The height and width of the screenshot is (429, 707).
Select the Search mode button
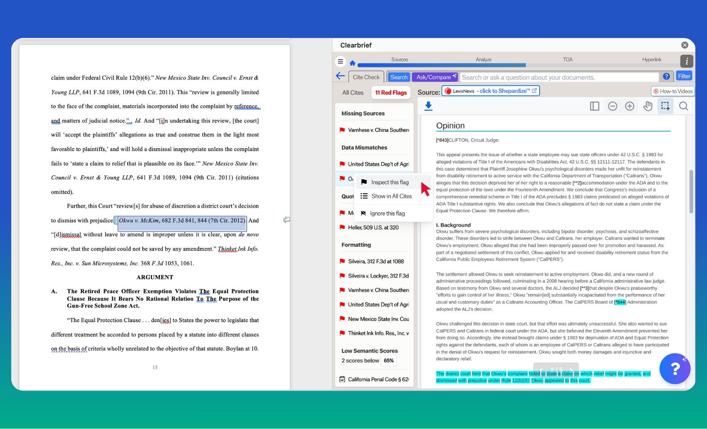coord(399,77)
